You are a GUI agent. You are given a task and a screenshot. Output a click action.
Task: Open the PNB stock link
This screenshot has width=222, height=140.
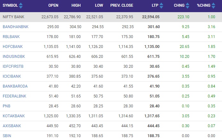tap(6, 106)
